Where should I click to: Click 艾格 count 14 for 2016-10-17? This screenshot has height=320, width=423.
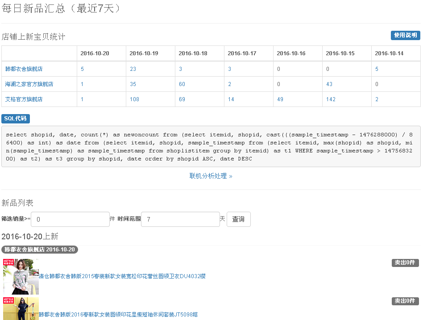(x=231, y=99)
